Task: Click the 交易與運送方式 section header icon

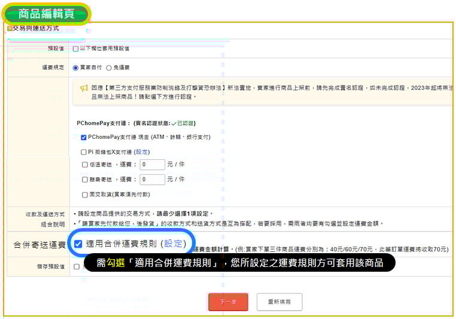Action: click(x=9, y=28)
